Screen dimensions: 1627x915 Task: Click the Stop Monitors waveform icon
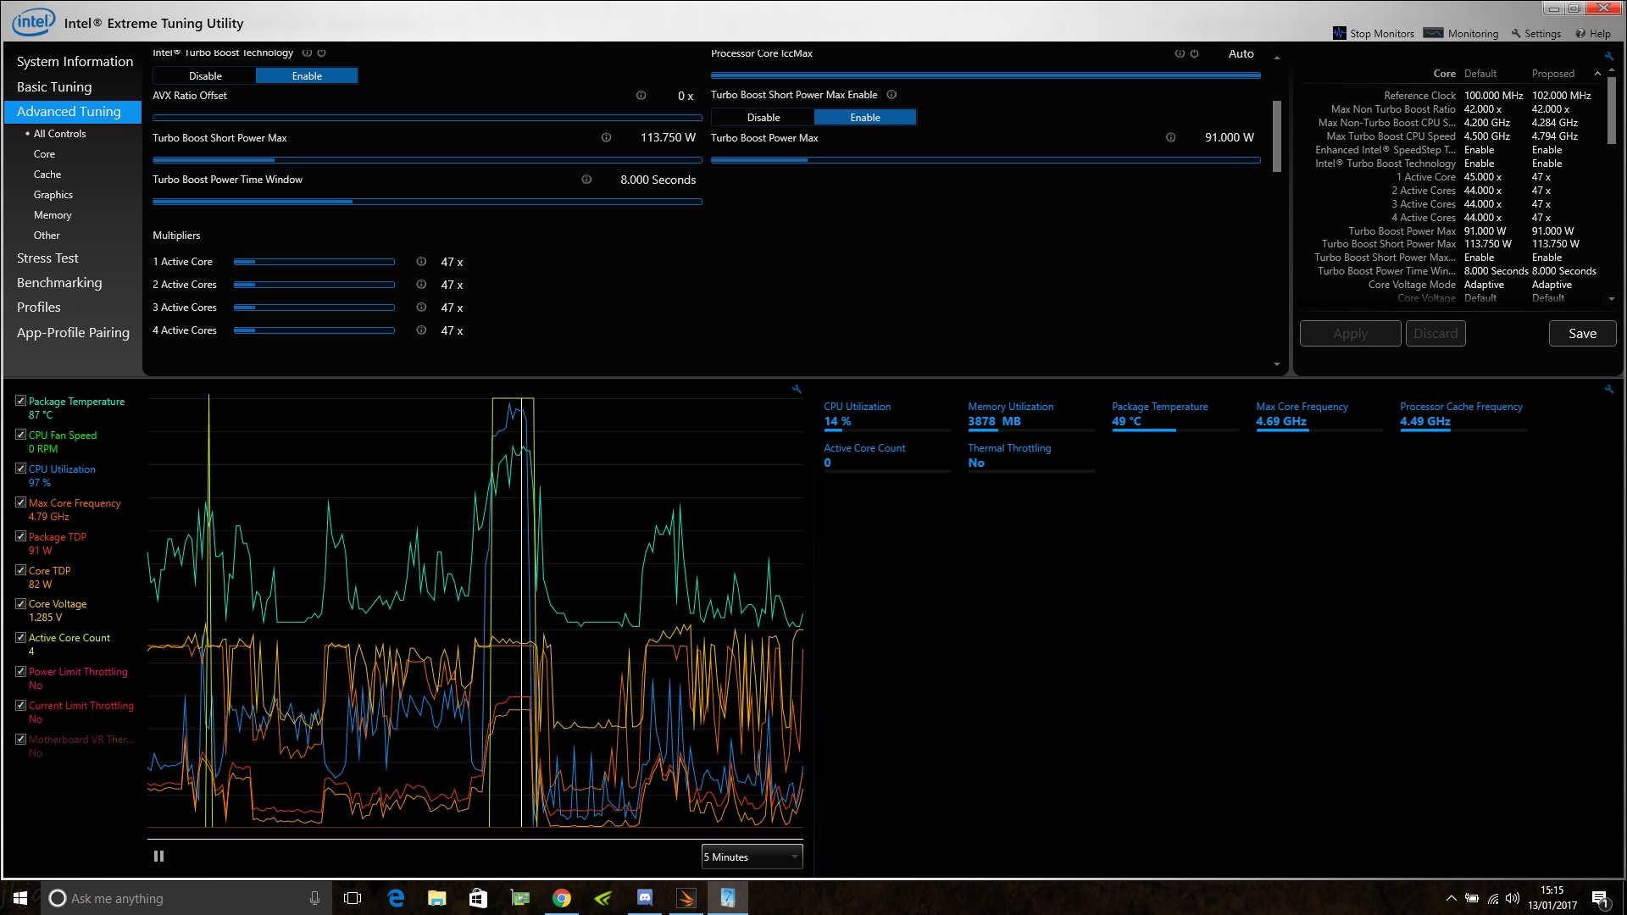click(1339, 33)
